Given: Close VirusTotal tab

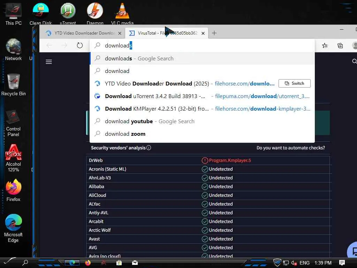Looking at the screenshot, I should (x=203, y=33).
